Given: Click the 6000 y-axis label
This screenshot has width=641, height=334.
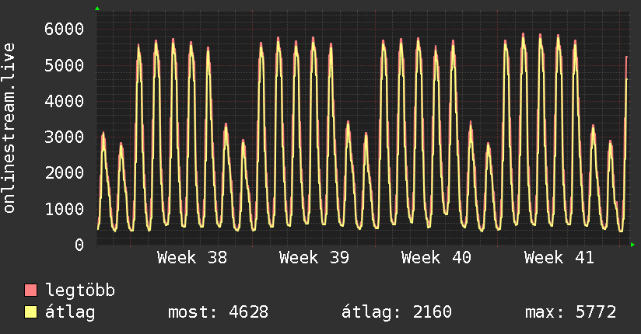Looking at the screenshot, I should point(65,29).
